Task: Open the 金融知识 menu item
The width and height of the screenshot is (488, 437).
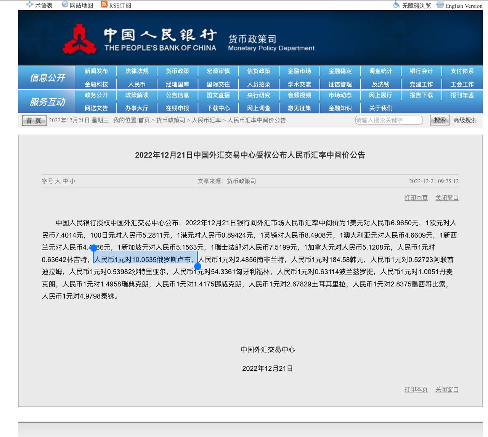Action: tap(340, 108)
